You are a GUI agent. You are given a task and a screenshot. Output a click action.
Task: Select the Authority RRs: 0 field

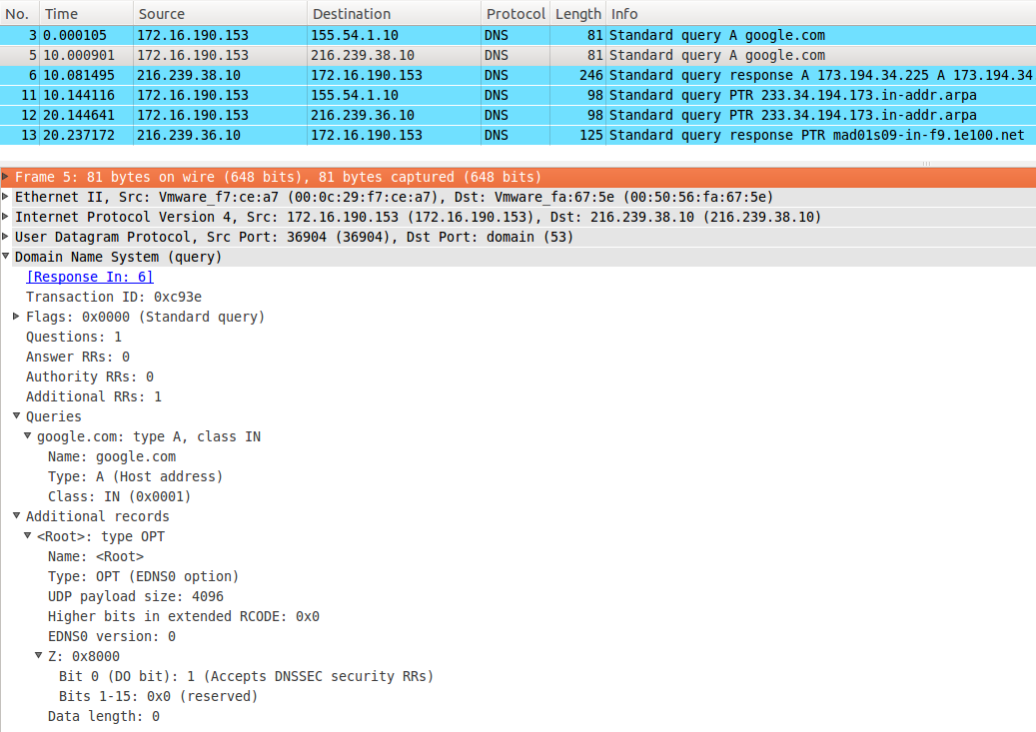point(89,376)
